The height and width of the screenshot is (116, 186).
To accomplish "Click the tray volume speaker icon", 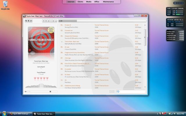I will pos(174,114).
